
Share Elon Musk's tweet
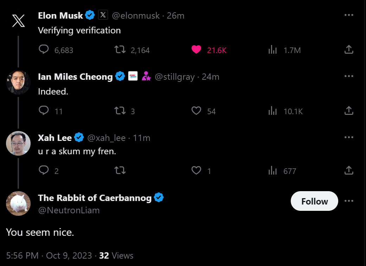tap(348, 50)
